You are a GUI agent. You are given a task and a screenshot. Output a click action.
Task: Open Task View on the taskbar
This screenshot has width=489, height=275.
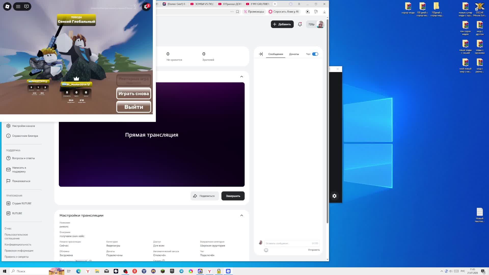pyautogui.click(x=69, y=271)
